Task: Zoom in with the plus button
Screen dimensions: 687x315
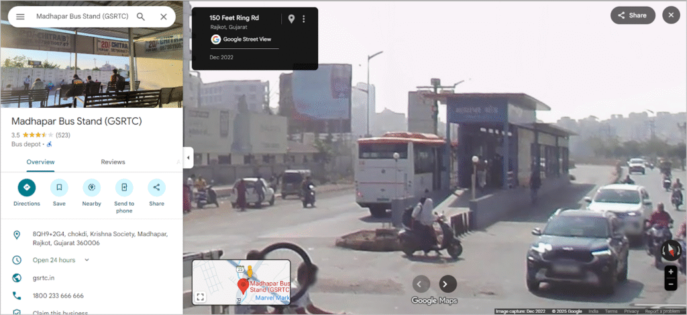Action: pyautogui.click(x=670, y=272)
